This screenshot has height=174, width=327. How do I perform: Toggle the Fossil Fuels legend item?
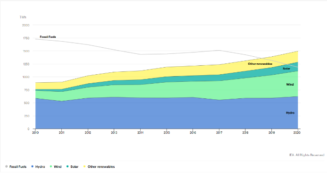[x=16, y=167]
